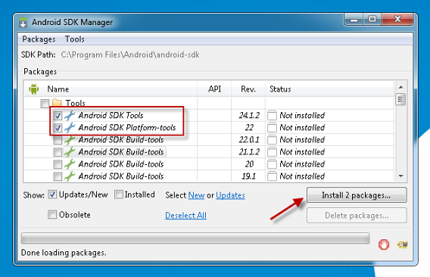Click the Delete packages button

[357, 215]
